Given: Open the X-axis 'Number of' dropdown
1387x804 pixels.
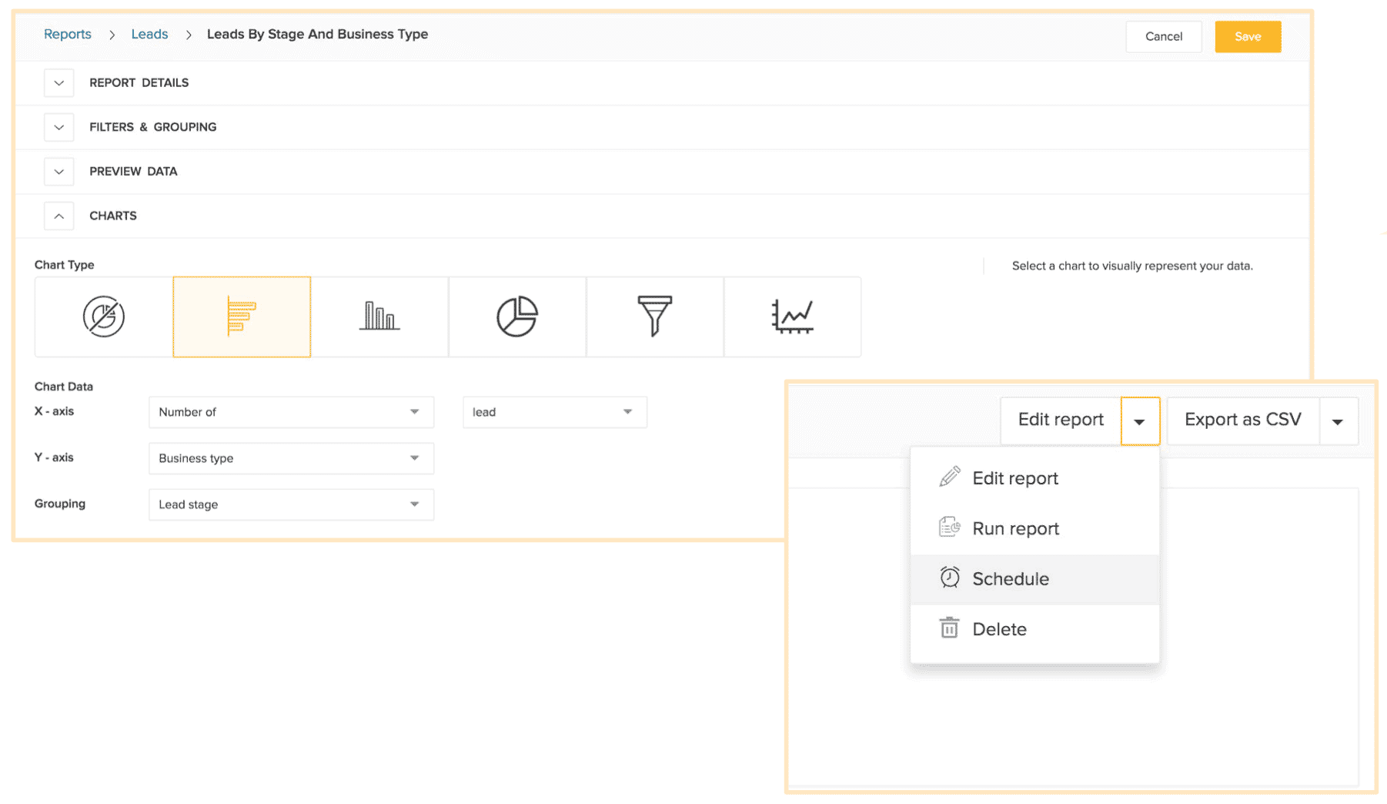Looking at the screenshot, I should pyautogui.click(x=291, y=412).
